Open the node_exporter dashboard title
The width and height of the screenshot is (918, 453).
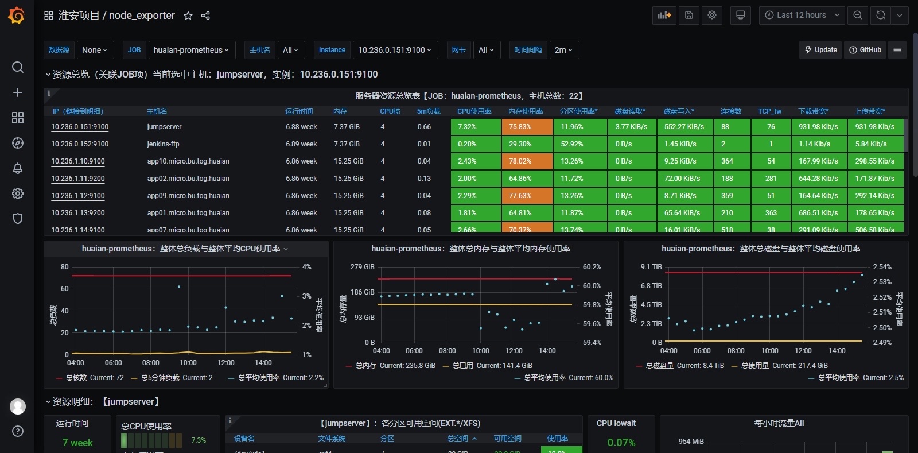pyautogui.click(x=142, y=16)
